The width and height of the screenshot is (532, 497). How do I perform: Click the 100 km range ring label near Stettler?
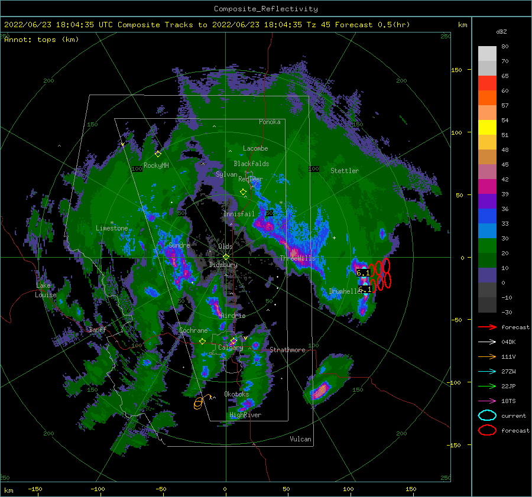[x=314, y=168]
